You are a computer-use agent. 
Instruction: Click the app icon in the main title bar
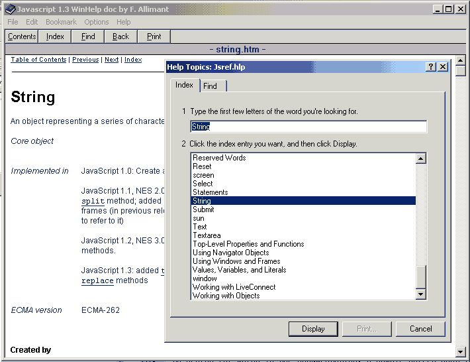click(9, 9)
